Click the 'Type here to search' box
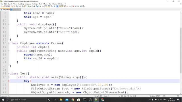This screenshot has width=182, height=102. pos(26,99)
